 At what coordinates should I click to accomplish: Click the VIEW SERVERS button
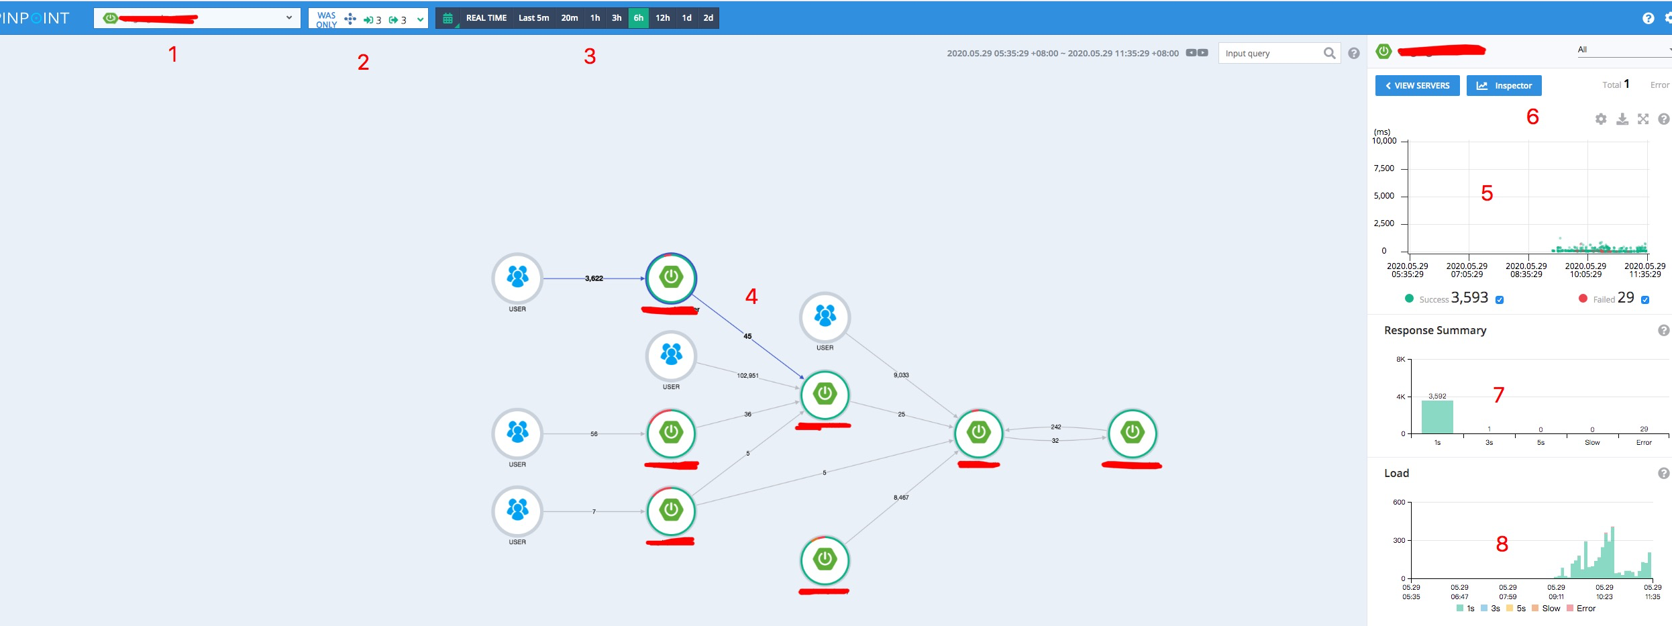click(x=1417, y=85)
